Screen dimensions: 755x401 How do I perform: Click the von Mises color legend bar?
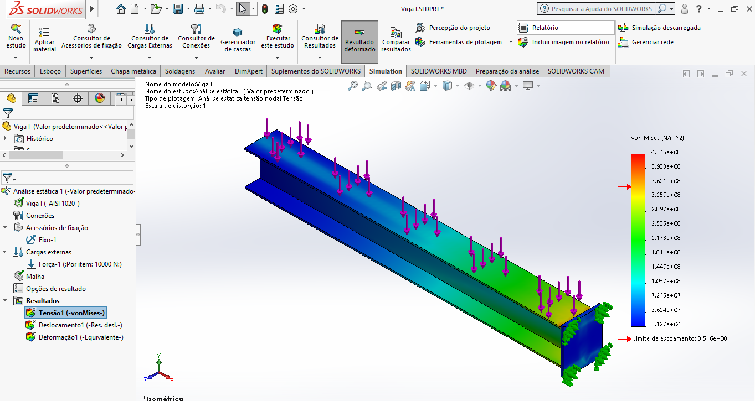pyautogui.click(x=638, y=240)
